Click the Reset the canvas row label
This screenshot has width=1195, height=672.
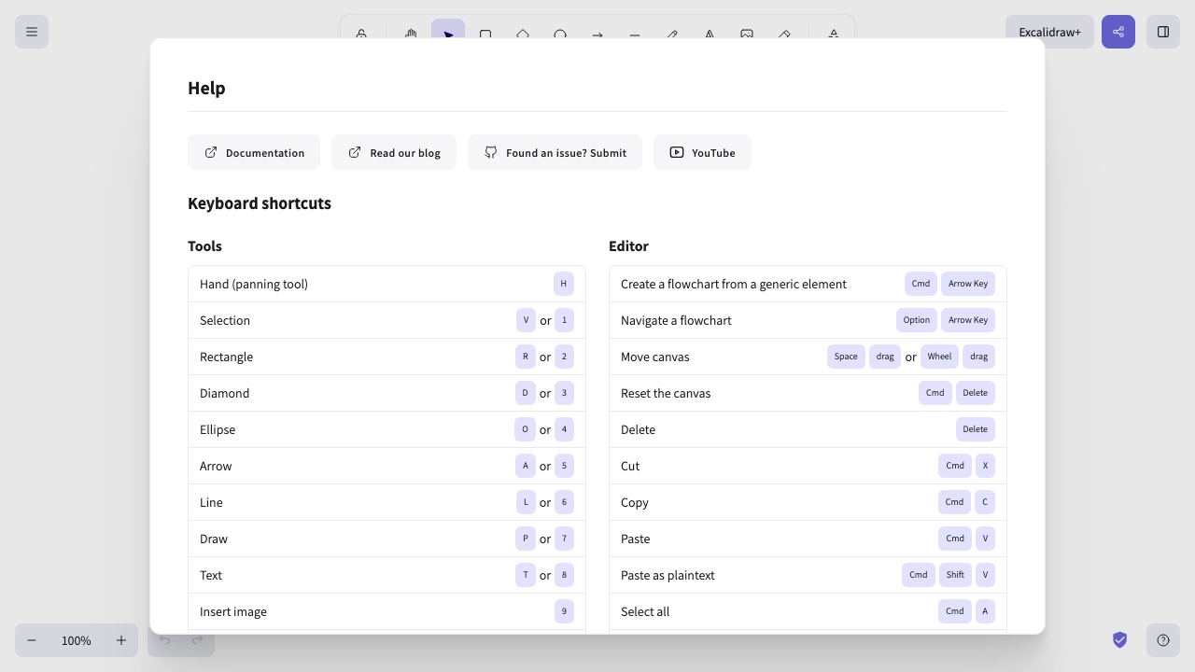[666, 393]
